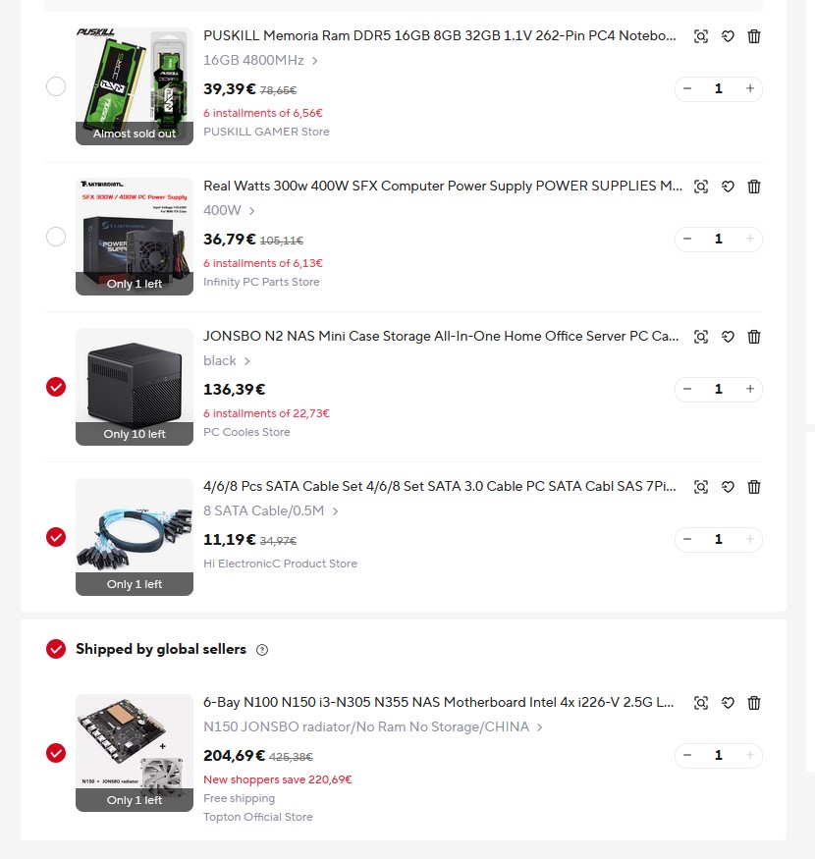Viewport: 815px width, 859px height.
Task: Add JONSBO N2 NAS case to wishlist
Action: 728,337
